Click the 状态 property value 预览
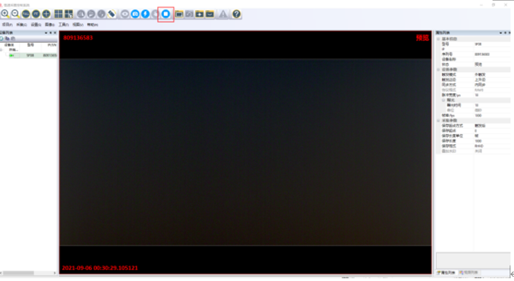Image resolution: width=514 pixels, height=281 pixels. pyautogui.click(x=478, y=64)
